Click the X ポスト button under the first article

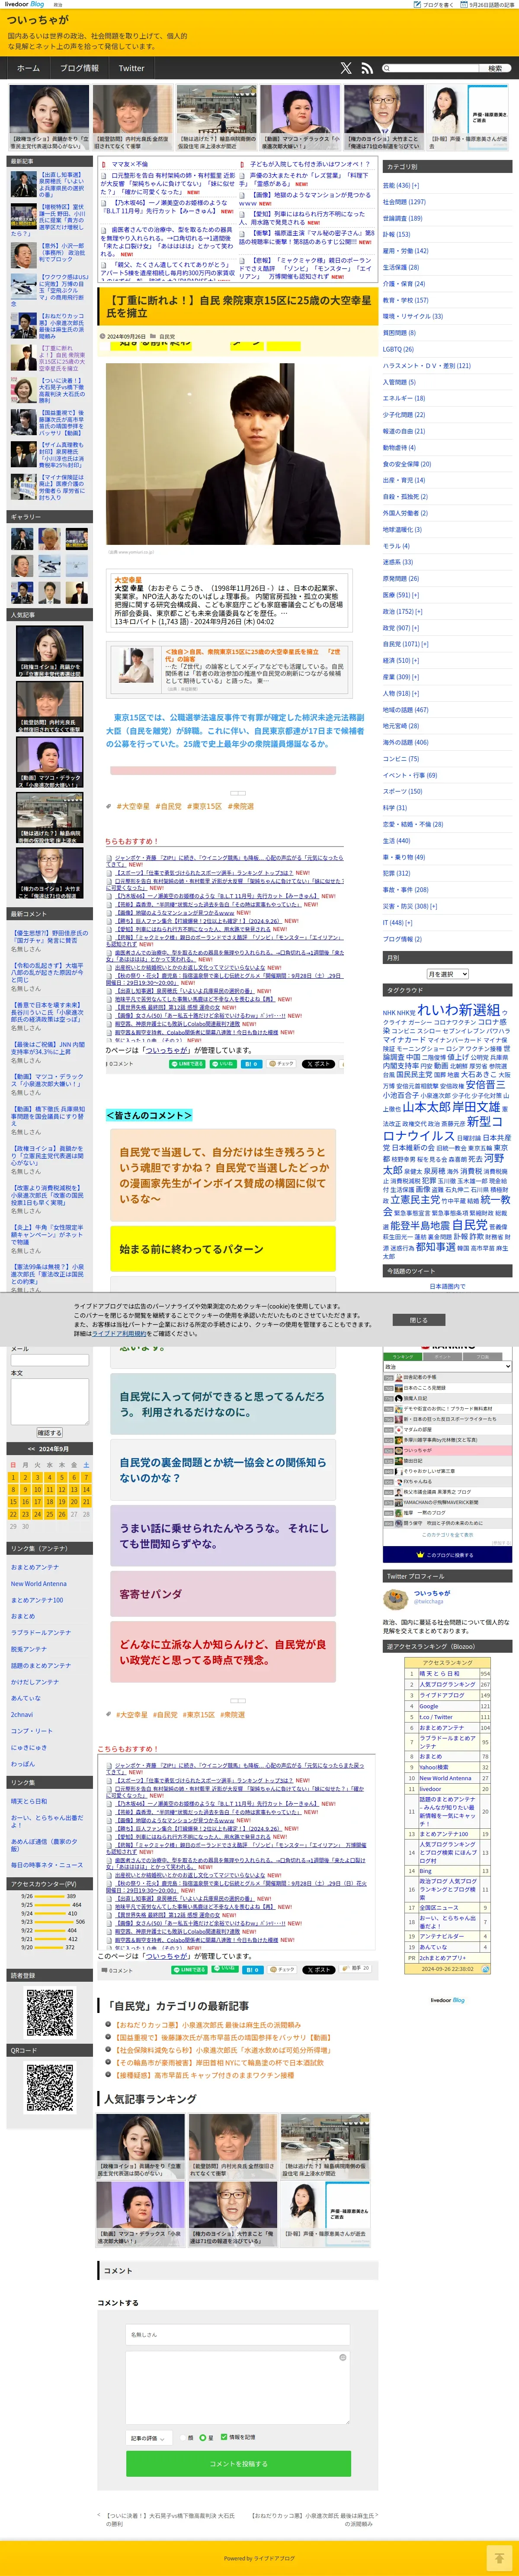point(318,1064)
